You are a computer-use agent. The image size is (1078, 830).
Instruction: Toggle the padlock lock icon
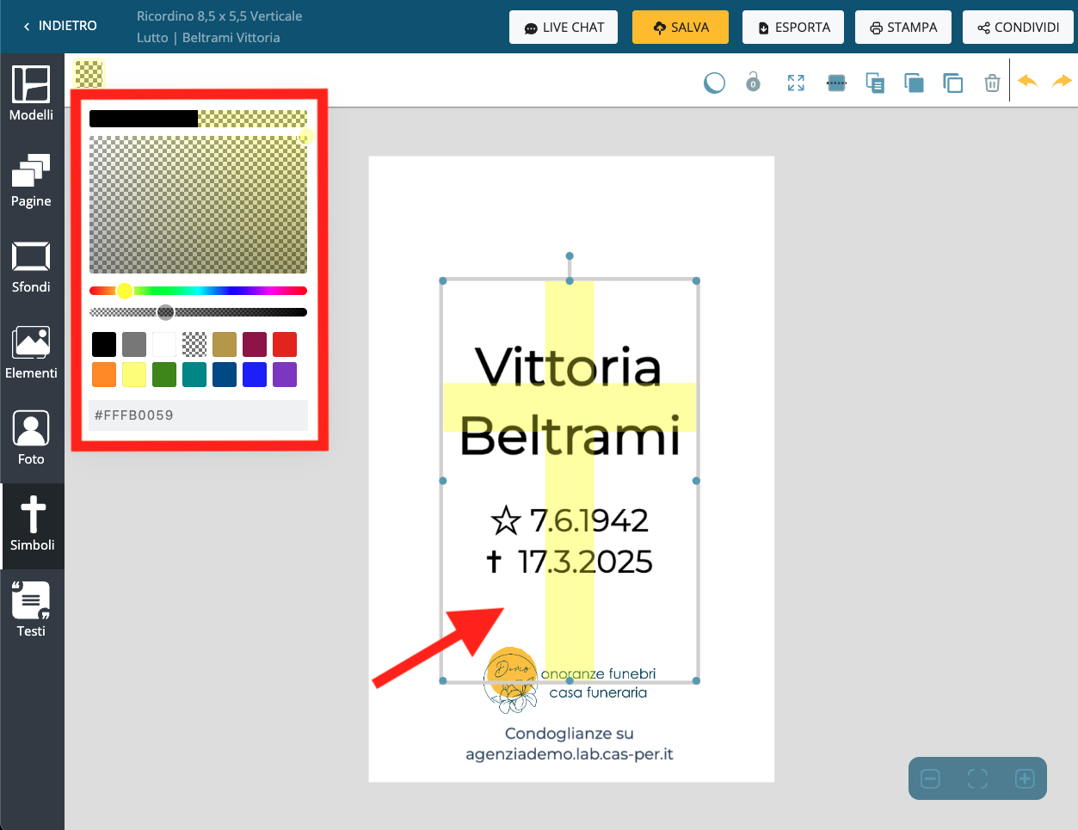[x=753, y=82]
